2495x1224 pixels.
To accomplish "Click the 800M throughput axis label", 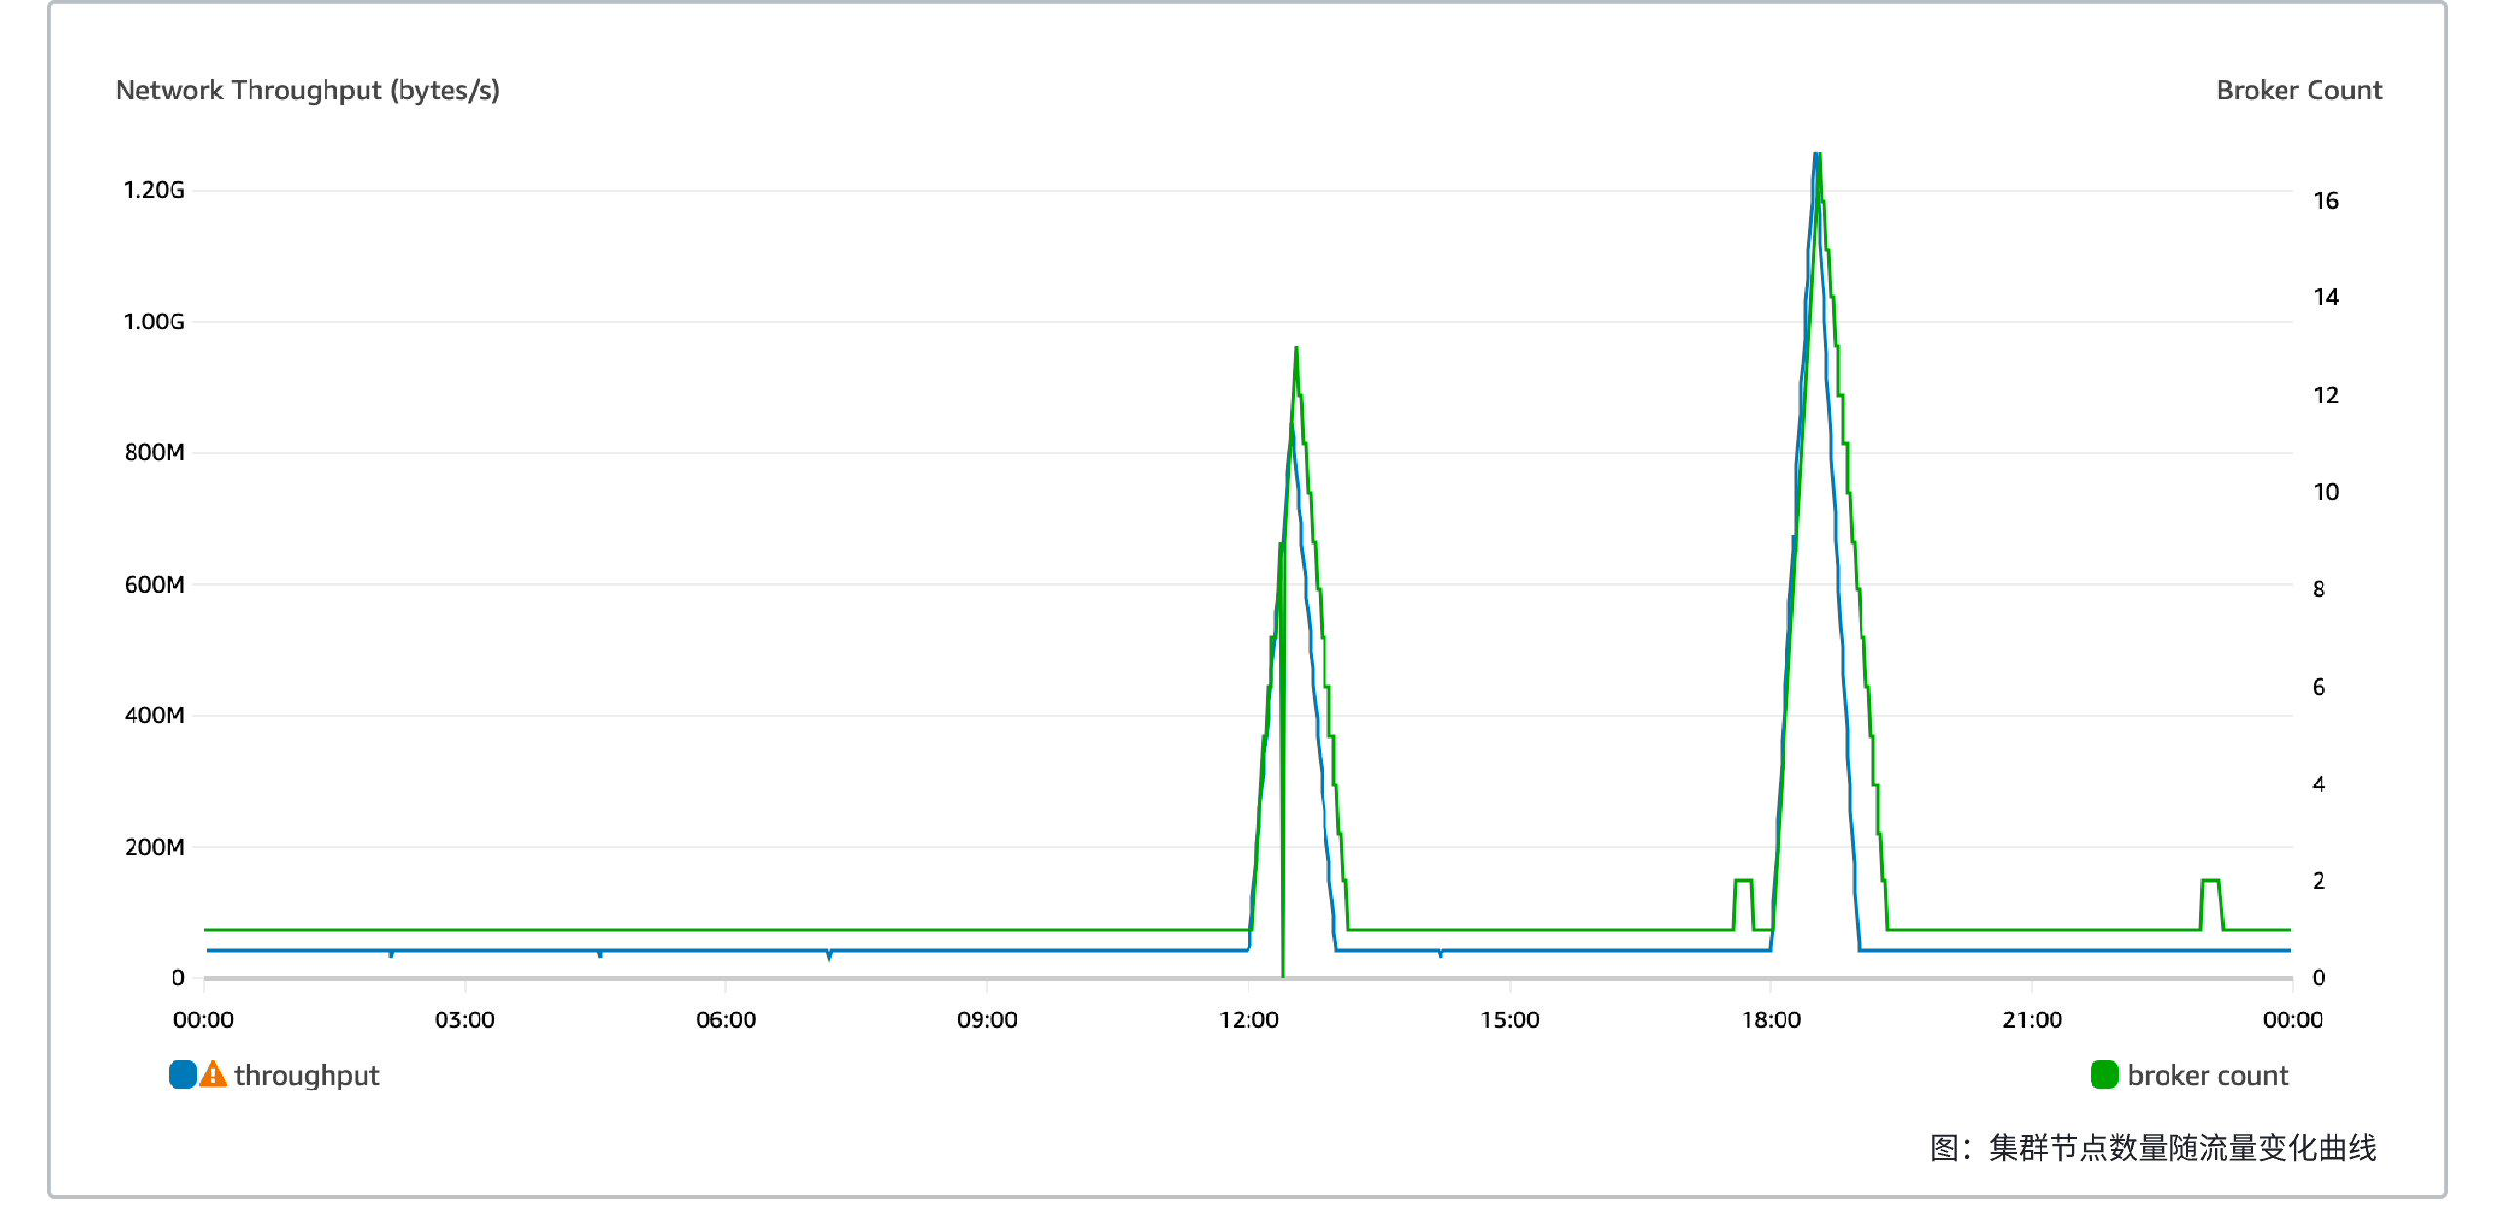I will (x=154, y=452).
